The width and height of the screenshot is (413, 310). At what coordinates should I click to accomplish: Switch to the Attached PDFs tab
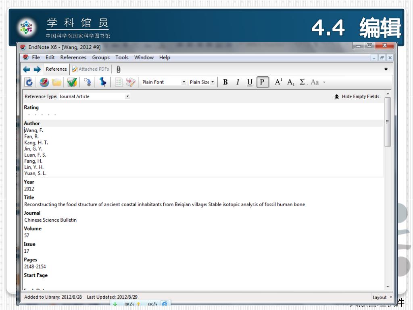[x=91, y=69]
